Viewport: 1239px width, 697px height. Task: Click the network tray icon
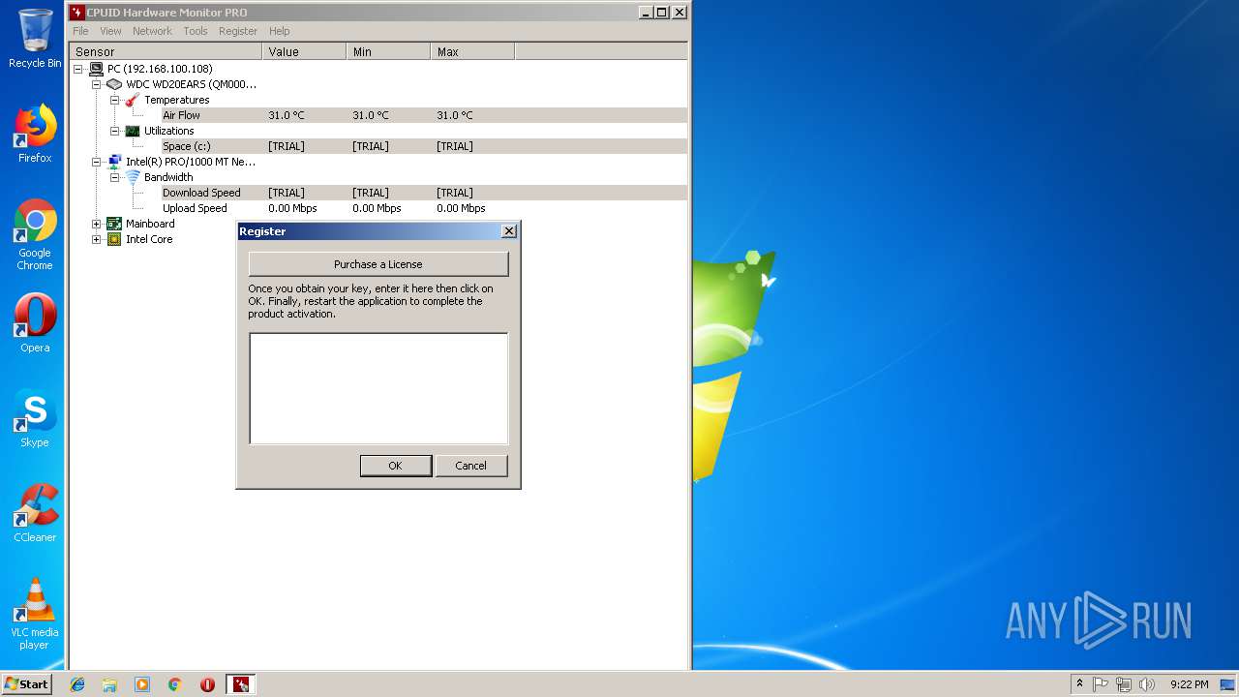1124,684
